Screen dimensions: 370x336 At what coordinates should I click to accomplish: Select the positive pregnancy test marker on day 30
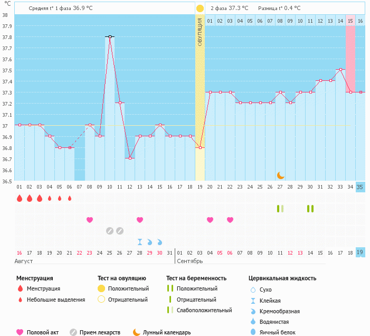(310, 209)
